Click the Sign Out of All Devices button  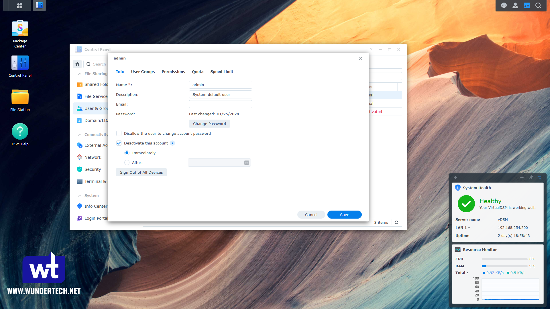[141, 172]
